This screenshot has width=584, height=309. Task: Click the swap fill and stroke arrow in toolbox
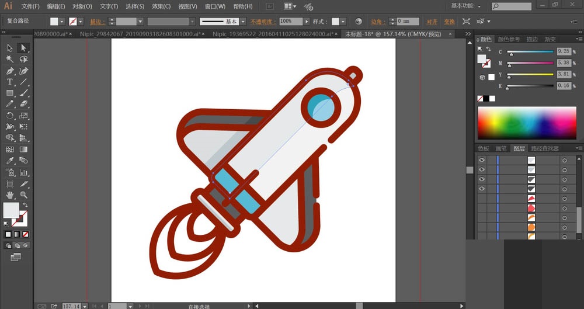pos(25,205)
